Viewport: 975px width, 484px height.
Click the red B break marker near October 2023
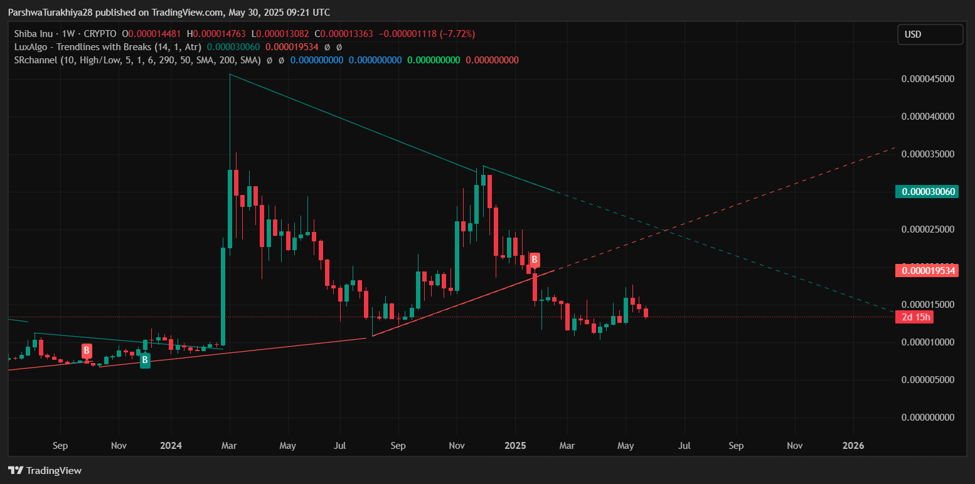click(87, 350)
